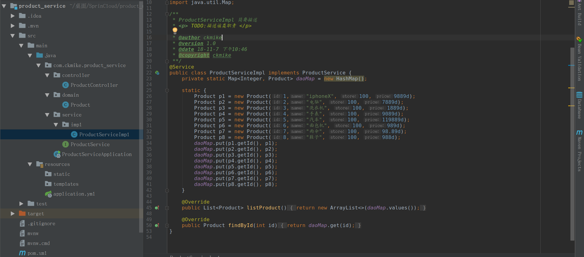Click the Spring bean gutter icon on line 22
This screenshot has width=584, height=257.
157,73
